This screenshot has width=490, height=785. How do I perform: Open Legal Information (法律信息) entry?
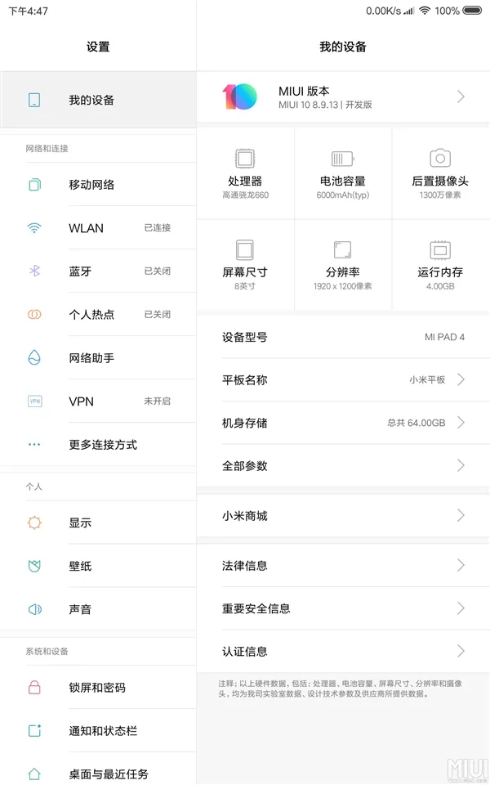343,565
